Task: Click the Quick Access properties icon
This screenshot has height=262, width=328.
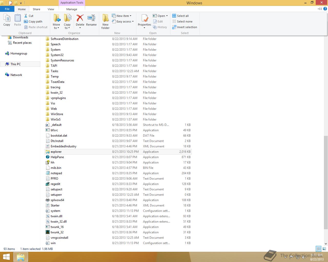Action: click(x=11, y=3)
